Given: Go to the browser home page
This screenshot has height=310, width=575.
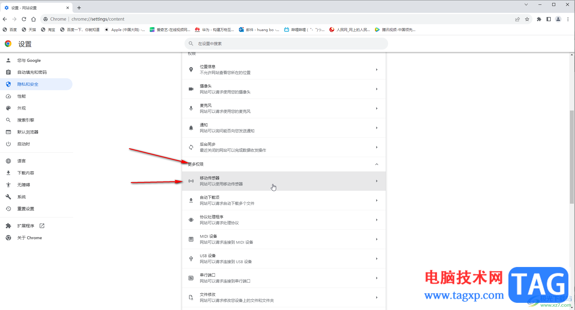Looking at the screenshot, I should click(x=34, y=19).
